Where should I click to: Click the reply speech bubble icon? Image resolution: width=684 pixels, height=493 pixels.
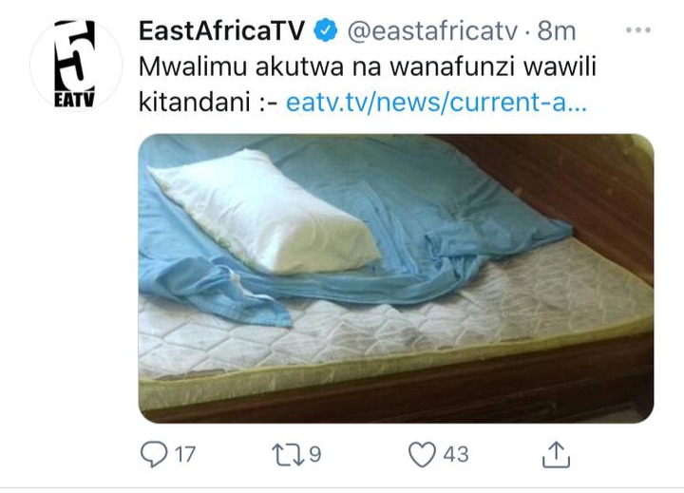[x=154, y=454]
